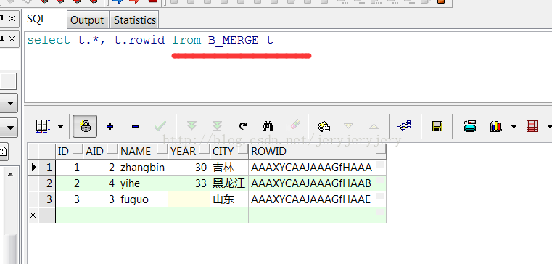The height and width of the screenshot is (264, 552).
Task: Click the ID column header
Action: (70, 152)
